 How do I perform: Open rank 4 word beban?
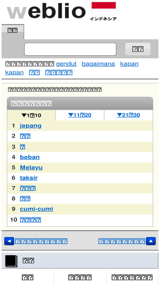coord(30,157)
